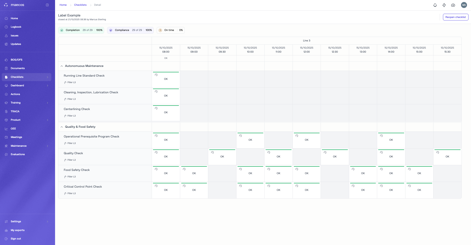Image resolution: width=471 pixels, height=245 pixels.
Task: Click the notifications bell icon
Action: pos(435,5)
